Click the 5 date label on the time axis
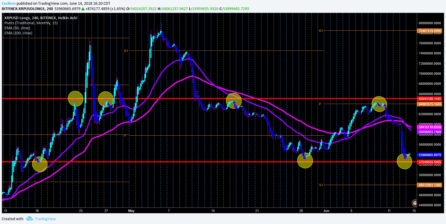446x224 pixels. click(351, 211)
